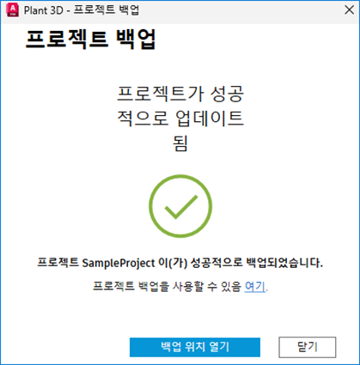The height and width of the screenshot is (365, 360).
Task: Select the SampleProject name in the message
Action: coord(119,263)
